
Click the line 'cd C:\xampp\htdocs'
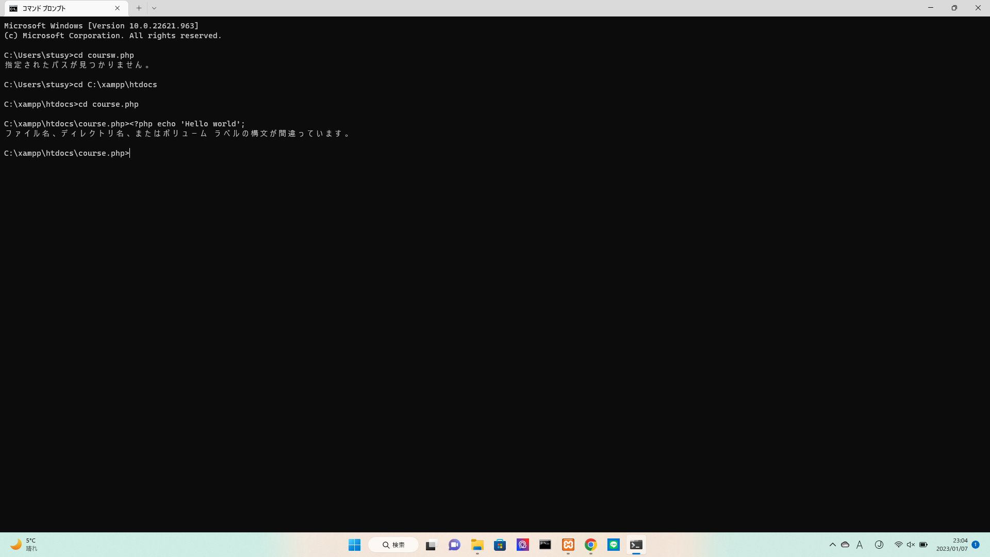click(x=80, y=85)
